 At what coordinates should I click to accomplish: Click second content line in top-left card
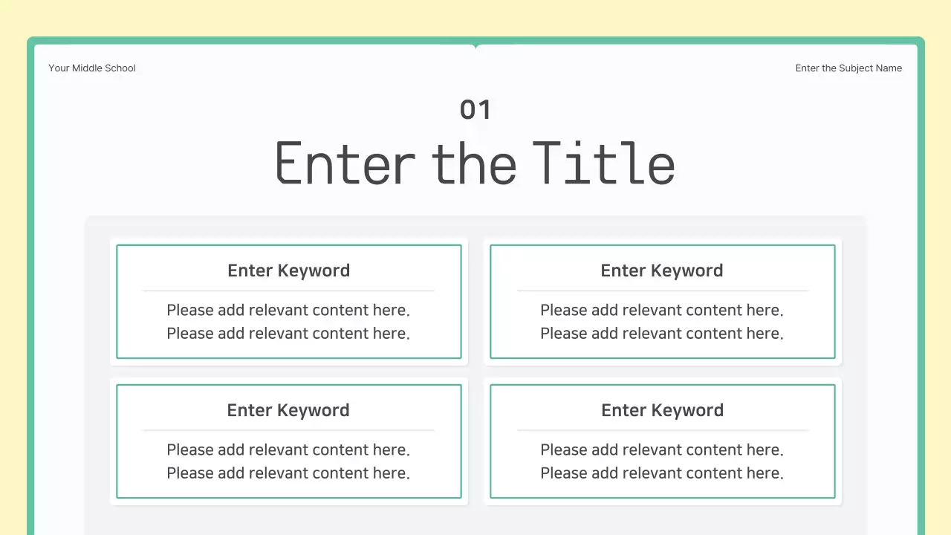pos(288,333)
